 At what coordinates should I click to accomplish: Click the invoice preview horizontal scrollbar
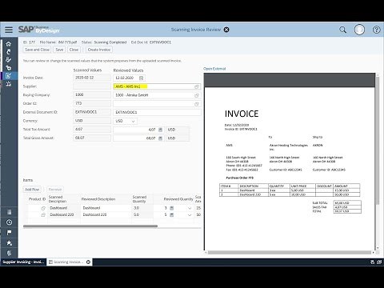[290, 252]
